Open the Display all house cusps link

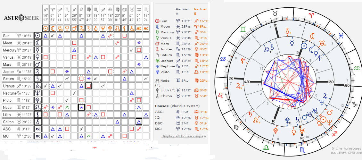coord(182,136)
